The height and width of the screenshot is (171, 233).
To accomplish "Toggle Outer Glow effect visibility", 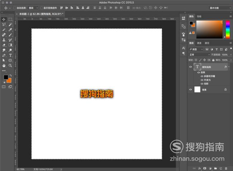I will 202,80.
